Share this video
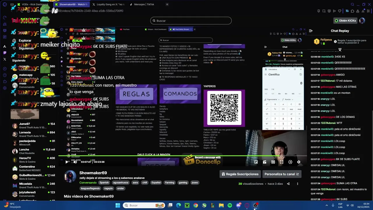 click(288, 184)
